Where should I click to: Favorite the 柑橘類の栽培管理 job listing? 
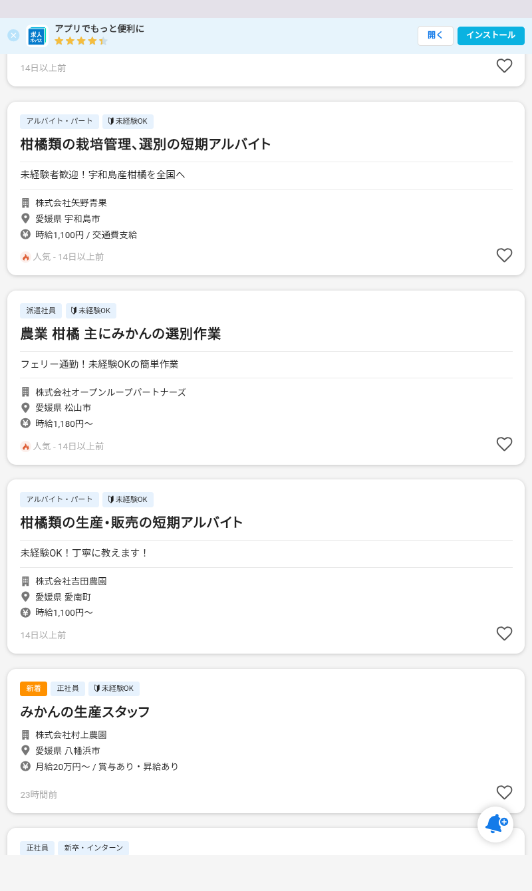[x=504, y=255]
